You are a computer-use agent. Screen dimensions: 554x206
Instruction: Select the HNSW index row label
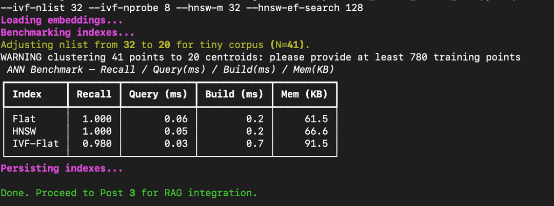point(24,131)
